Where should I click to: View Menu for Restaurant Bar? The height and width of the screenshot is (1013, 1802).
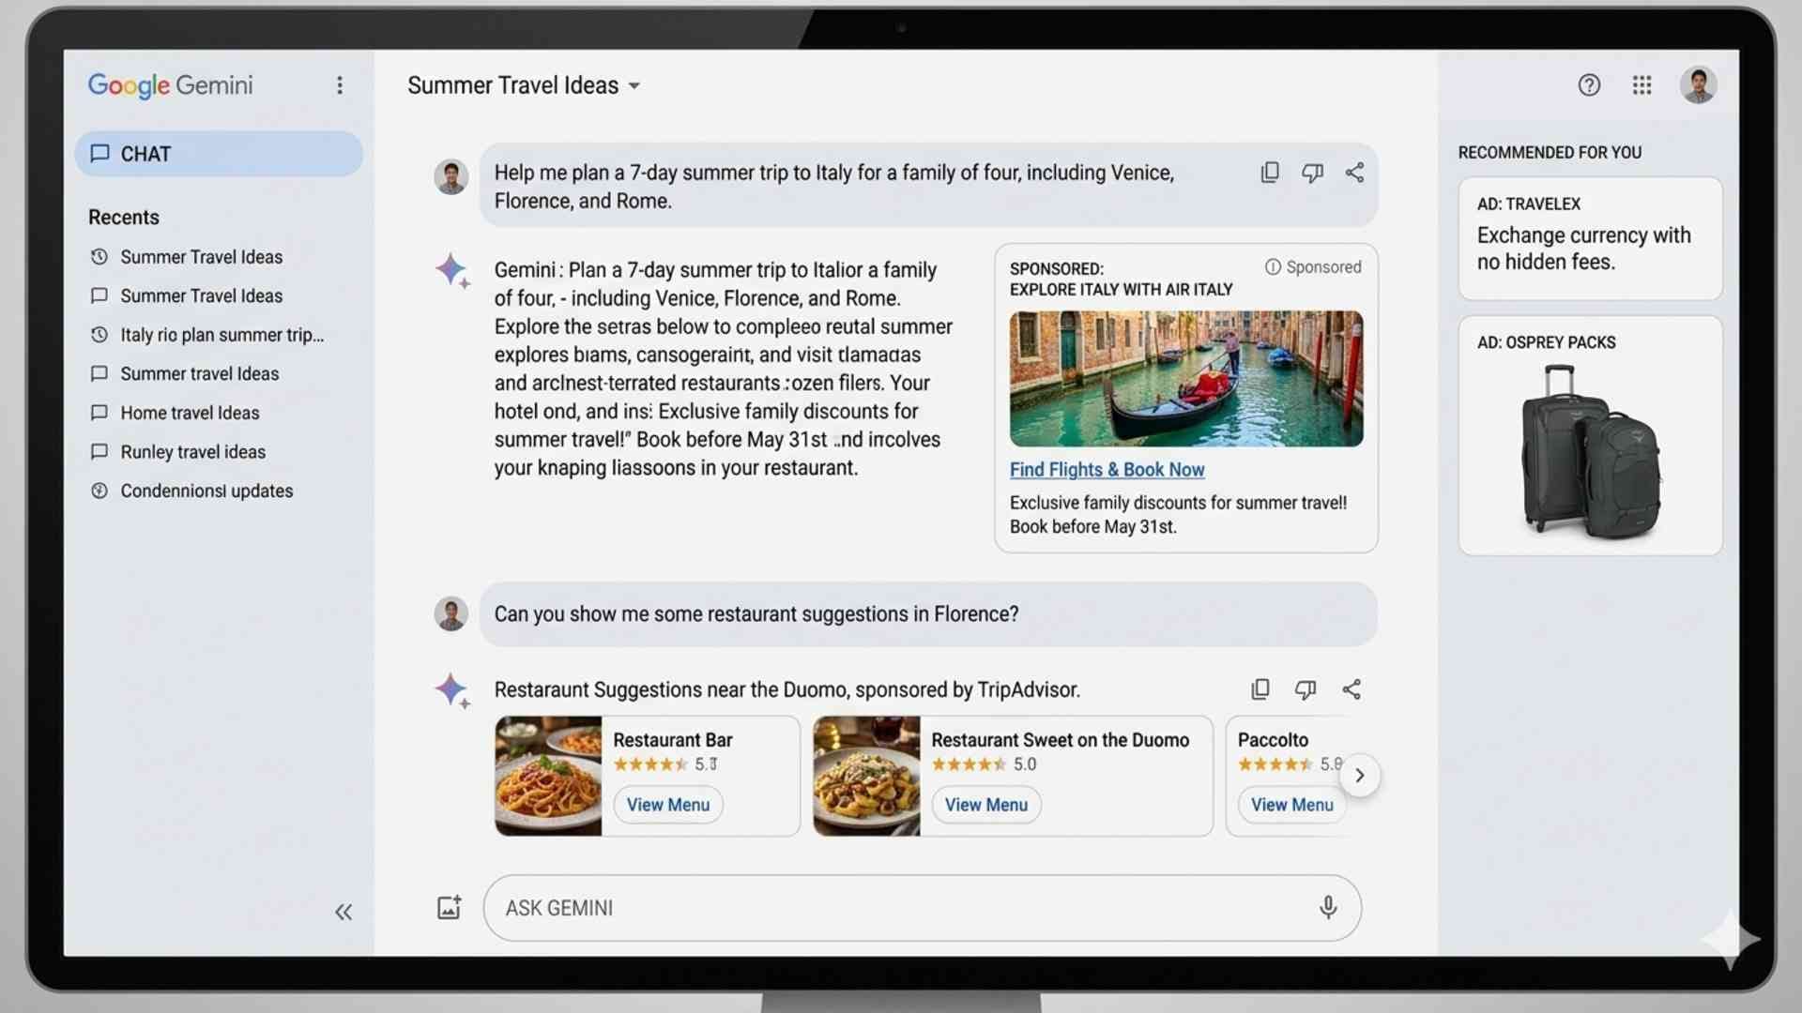click(x=668, y=805)
